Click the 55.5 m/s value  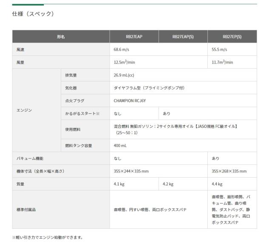click(219, 49)
